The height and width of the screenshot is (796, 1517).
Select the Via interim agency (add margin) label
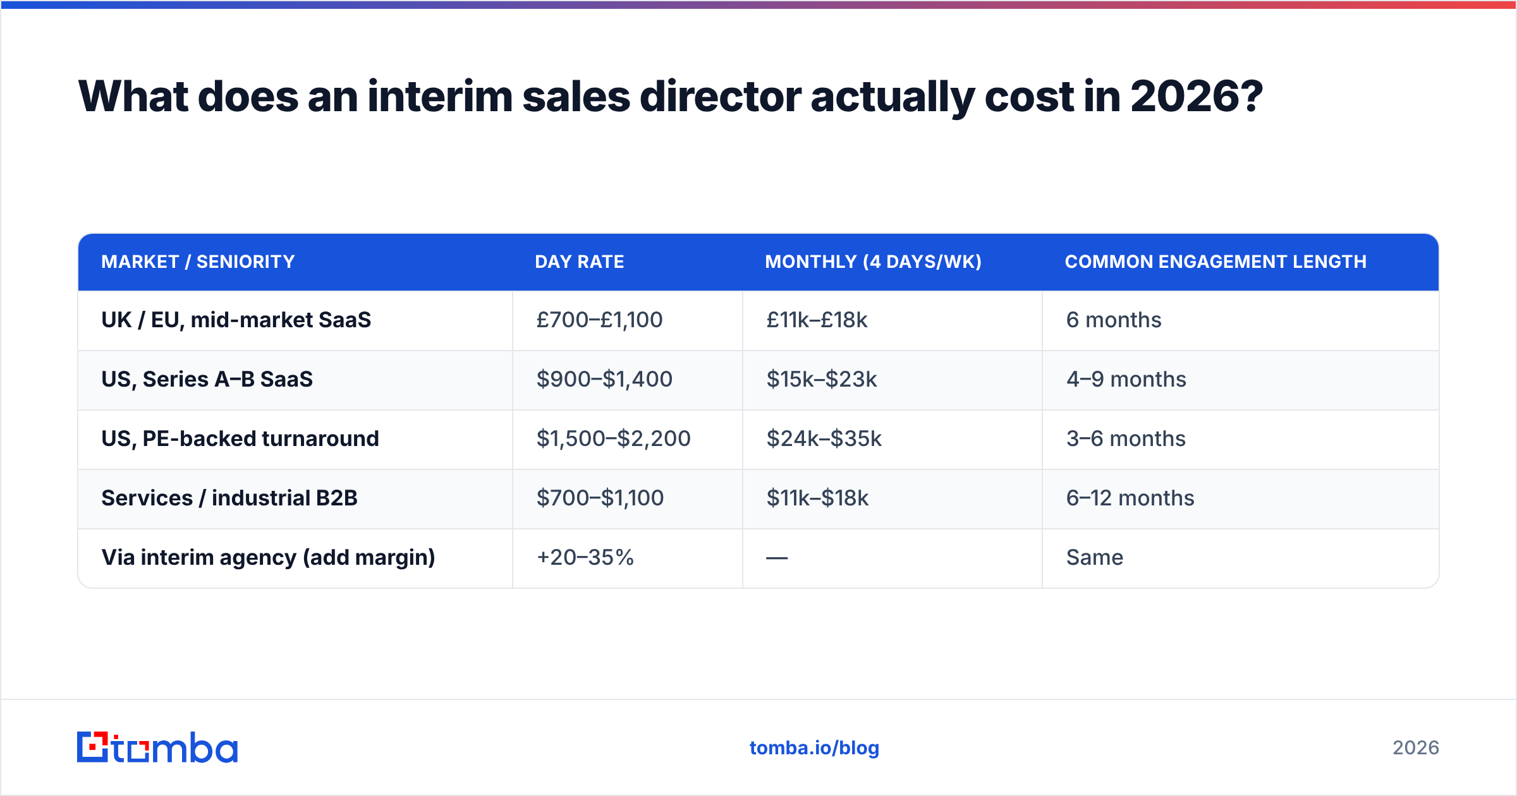(x=269, y=558)
